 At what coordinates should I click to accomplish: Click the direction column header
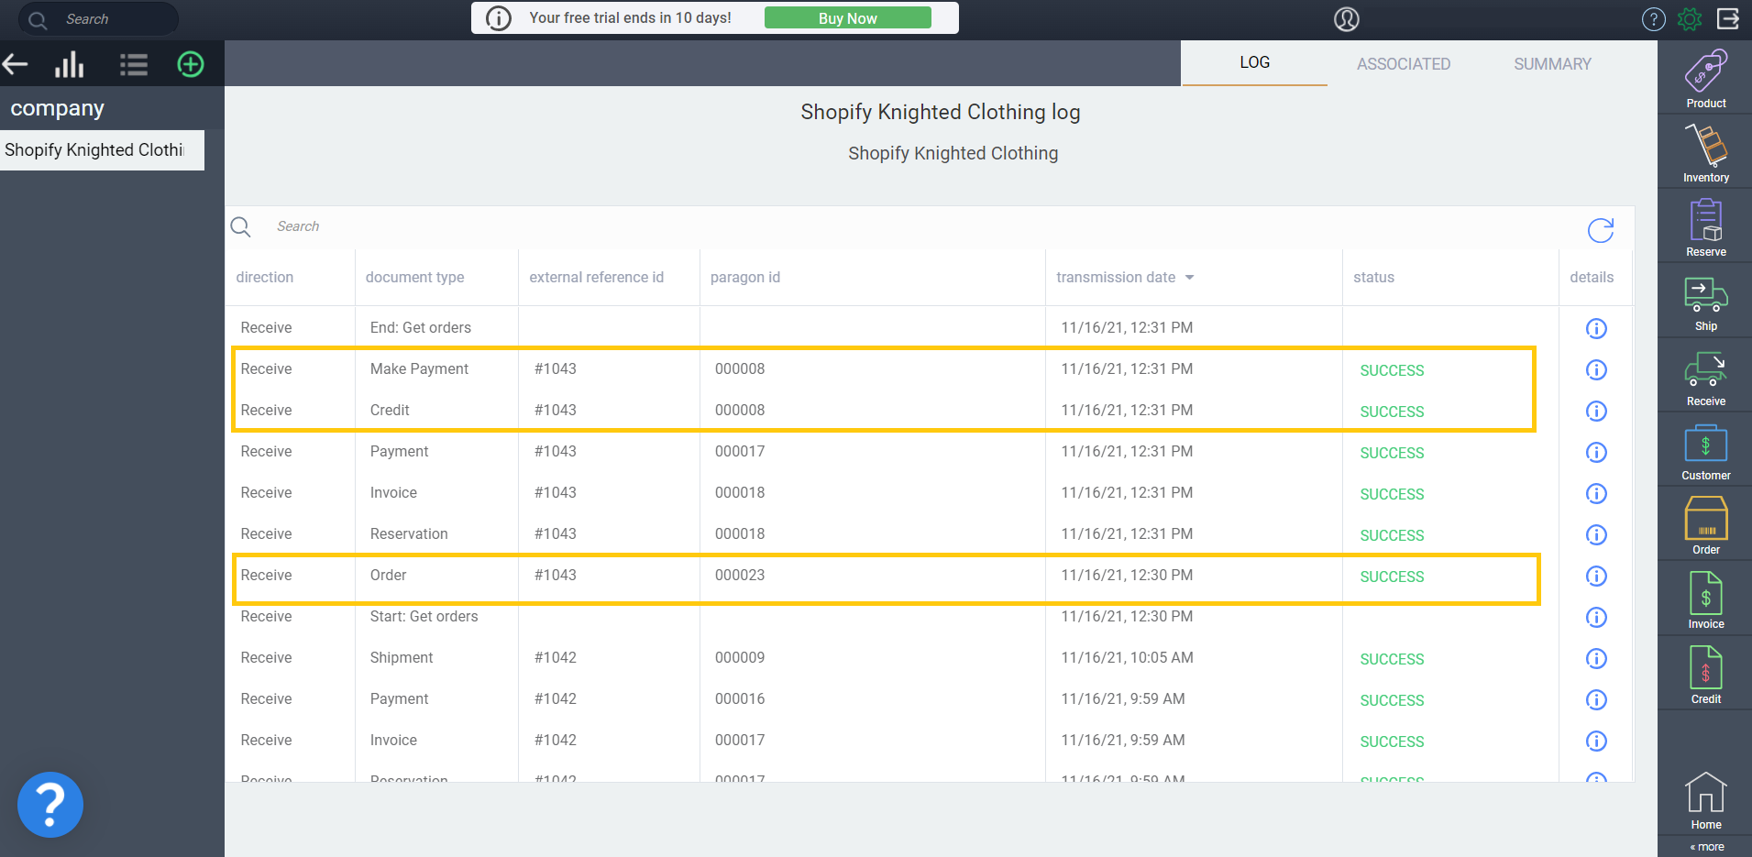tap(265, 277)
